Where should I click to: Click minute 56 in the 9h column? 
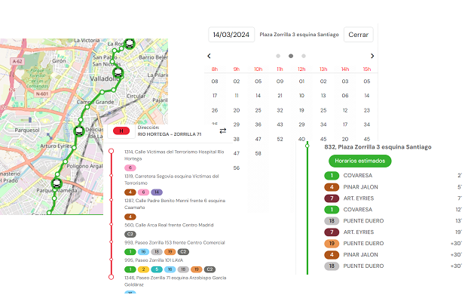(x=237, y=168)
